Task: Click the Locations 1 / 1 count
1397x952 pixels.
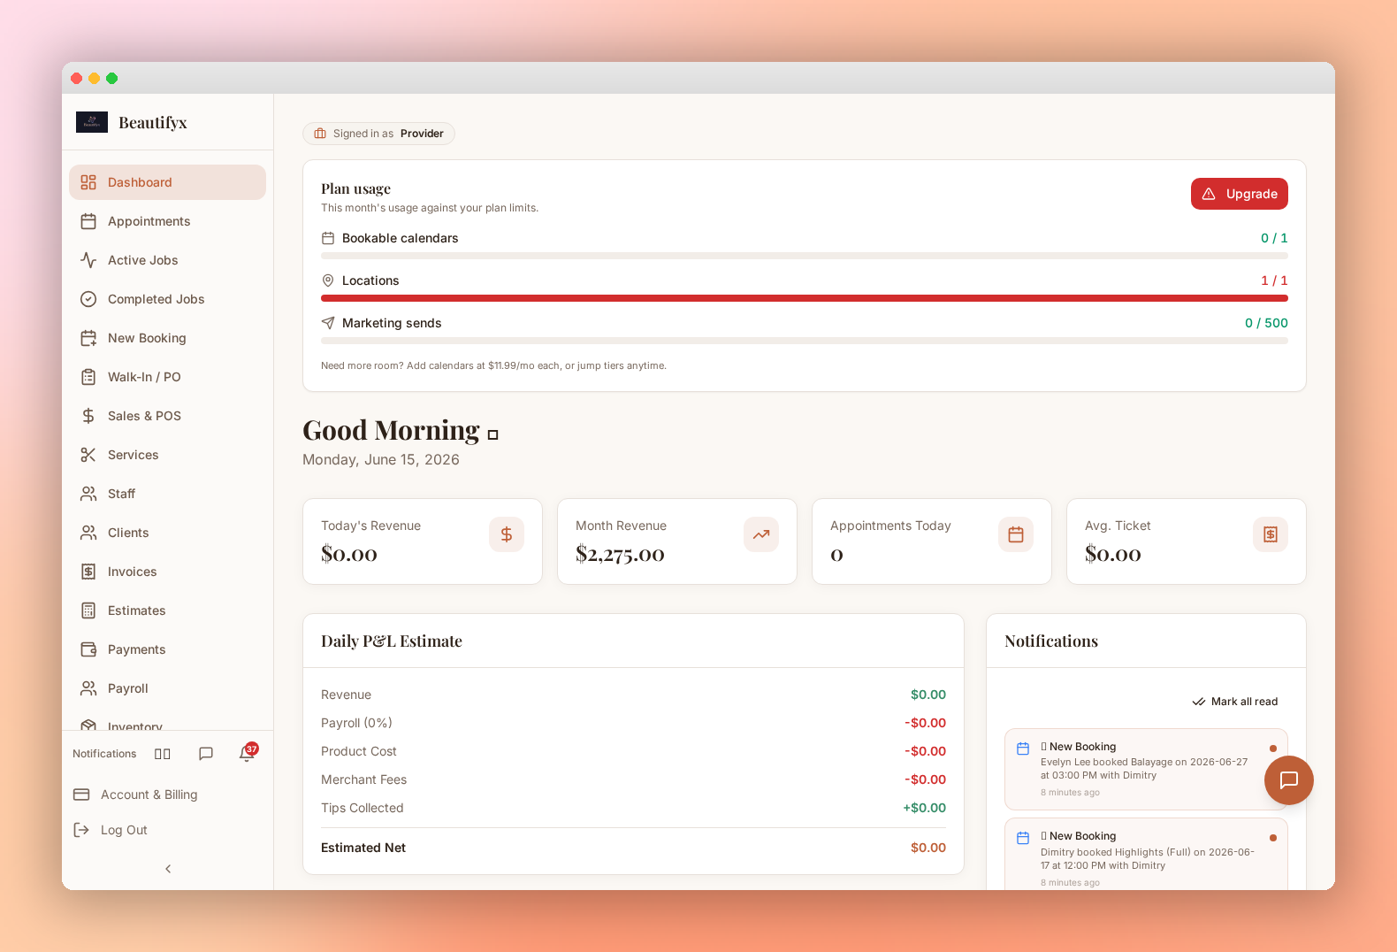Action: (1274, 280)
